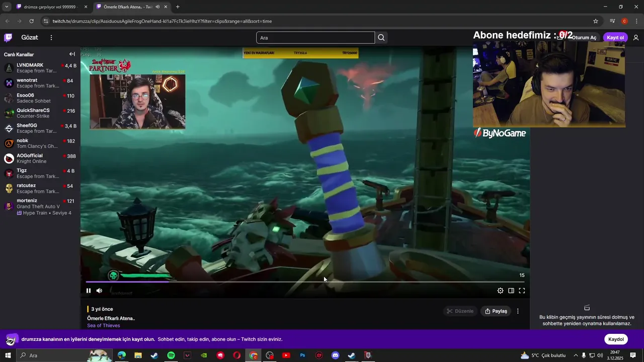
Task: Click the search magnifier button
Action: tap(381, 38)
